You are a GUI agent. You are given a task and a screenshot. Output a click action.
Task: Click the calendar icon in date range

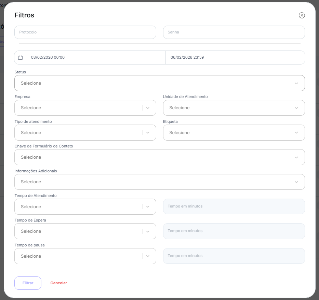[x=21, y=58]
